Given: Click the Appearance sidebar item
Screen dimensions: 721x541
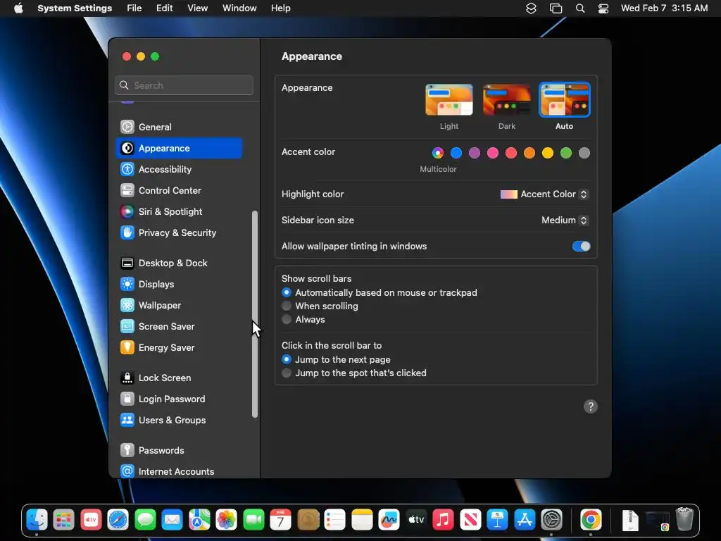Looking at the screenshot, I should click(179, 148).
